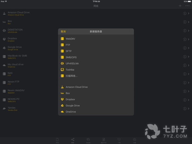Open the "Newin WebDAV" server entry

pyautogui.click(x=96, y=91)
